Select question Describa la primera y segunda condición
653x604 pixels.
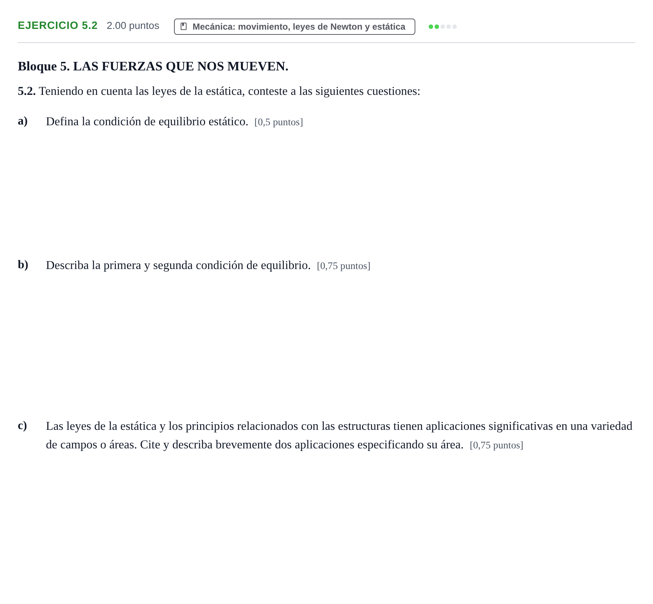178,265
